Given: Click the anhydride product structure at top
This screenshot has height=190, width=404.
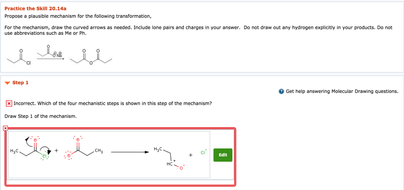Looking at the screenshot, I should click(x=91, y=58).
